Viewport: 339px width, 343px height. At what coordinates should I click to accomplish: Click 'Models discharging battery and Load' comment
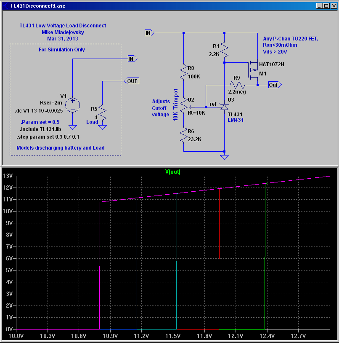pos(61,148)
